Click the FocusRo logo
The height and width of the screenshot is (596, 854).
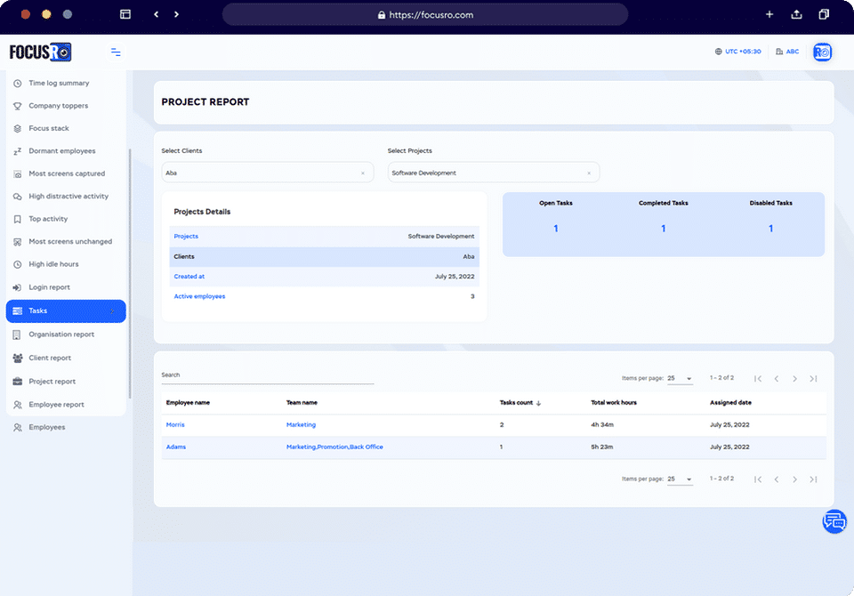click(40, 52)
